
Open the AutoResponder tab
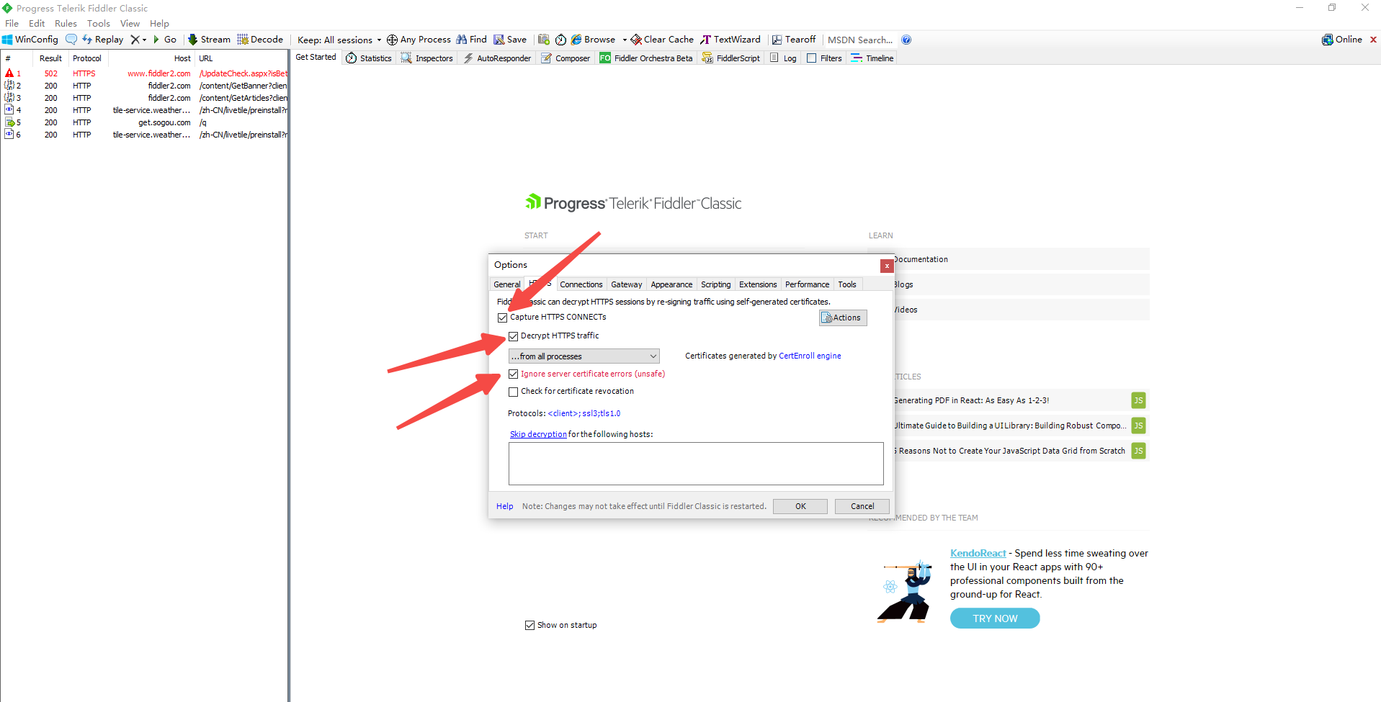tap(497, 58)
